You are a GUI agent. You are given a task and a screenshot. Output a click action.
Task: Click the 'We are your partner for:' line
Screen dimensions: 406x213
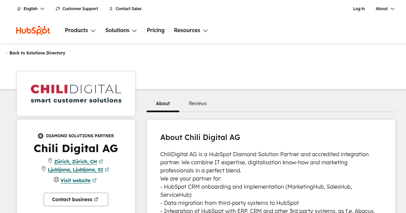coord(191,179)
